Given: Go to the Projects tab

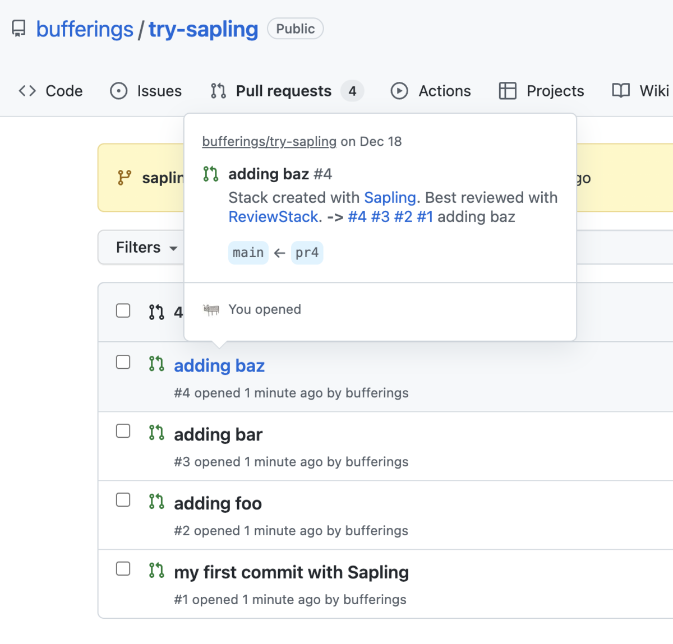Looking at the screenshot, I should coord(541,91).
